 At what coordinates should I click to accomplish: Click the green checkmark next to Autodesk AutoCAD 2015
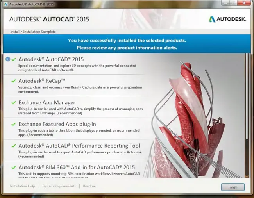[x=14, y=59]
